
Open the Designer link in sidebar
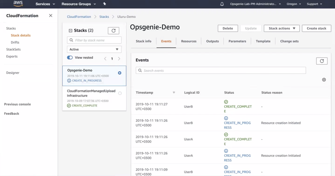click(x=13, y=73)
